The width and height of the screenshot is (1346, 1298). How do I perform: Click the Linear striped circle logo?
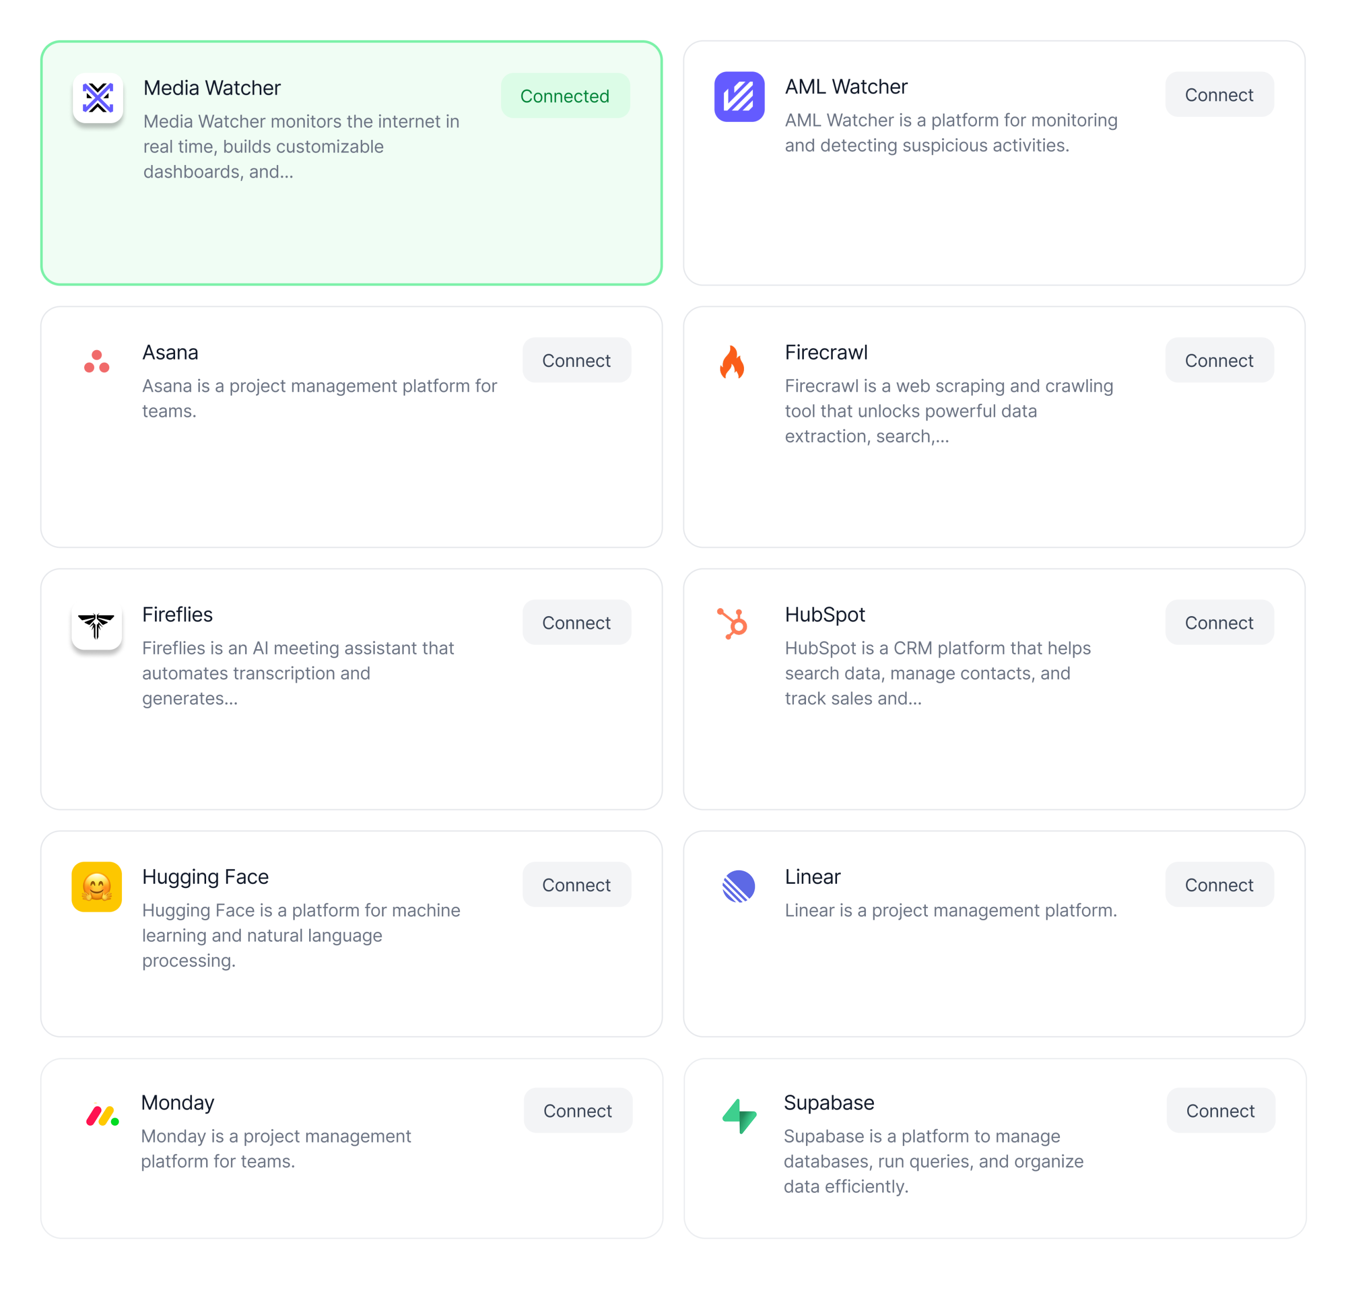(739, 886)
